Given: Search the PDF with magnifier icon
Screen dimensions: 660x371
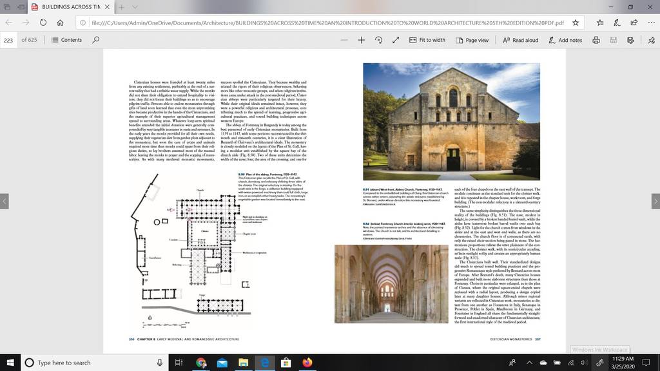Looking at the screenshot, I should tap(96, 40).
